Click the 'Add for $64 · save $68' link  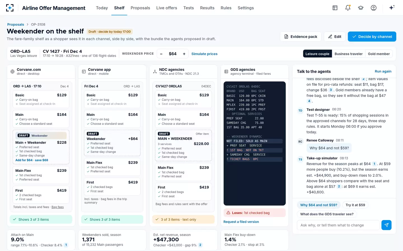pos(32,160)
